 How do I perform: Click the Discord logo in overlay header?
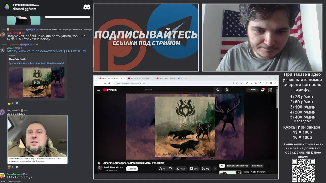click(x=87, y=7)
